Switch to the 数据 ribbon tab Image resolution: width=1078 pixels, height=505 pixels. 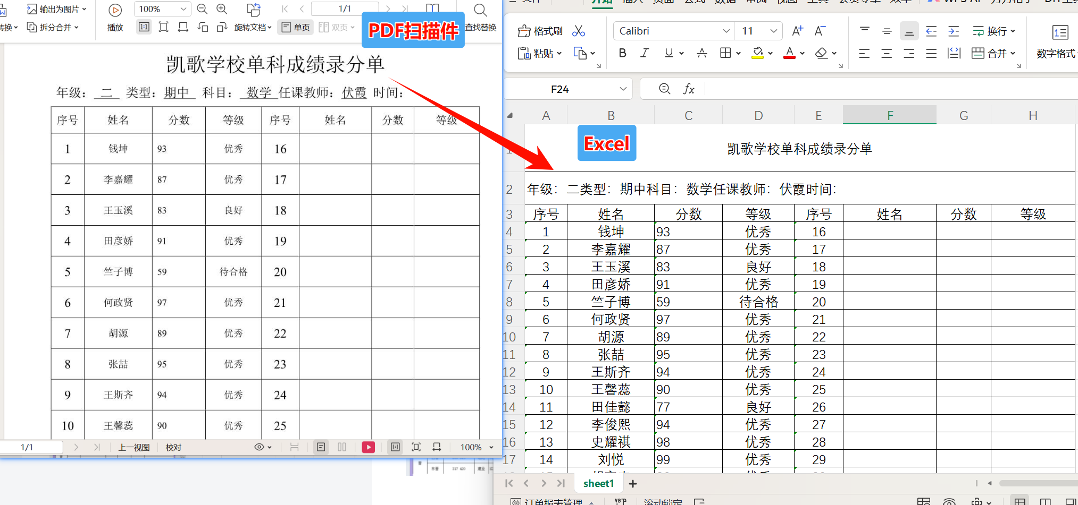point(725,2)
